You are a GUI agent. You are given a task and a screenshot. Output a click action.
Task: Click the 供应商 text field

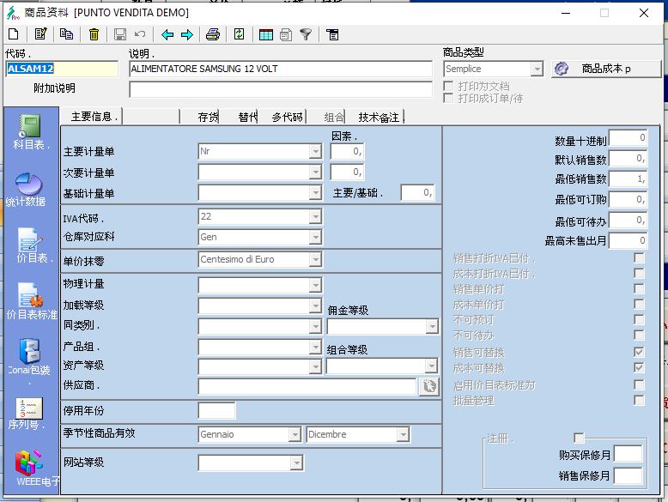tap(307, 386)
